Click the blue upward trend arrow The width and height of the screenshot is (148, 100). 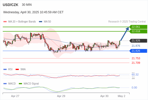125,34
